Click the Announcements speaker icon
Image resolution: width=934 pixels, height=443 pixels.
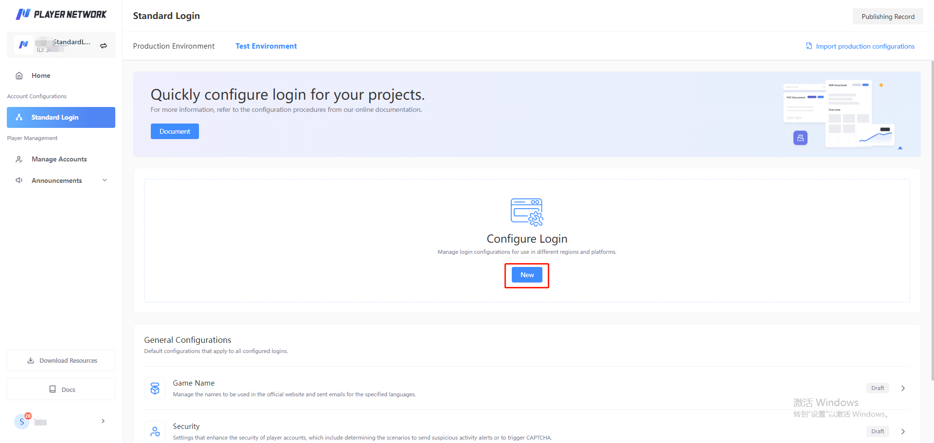[19, 180]
